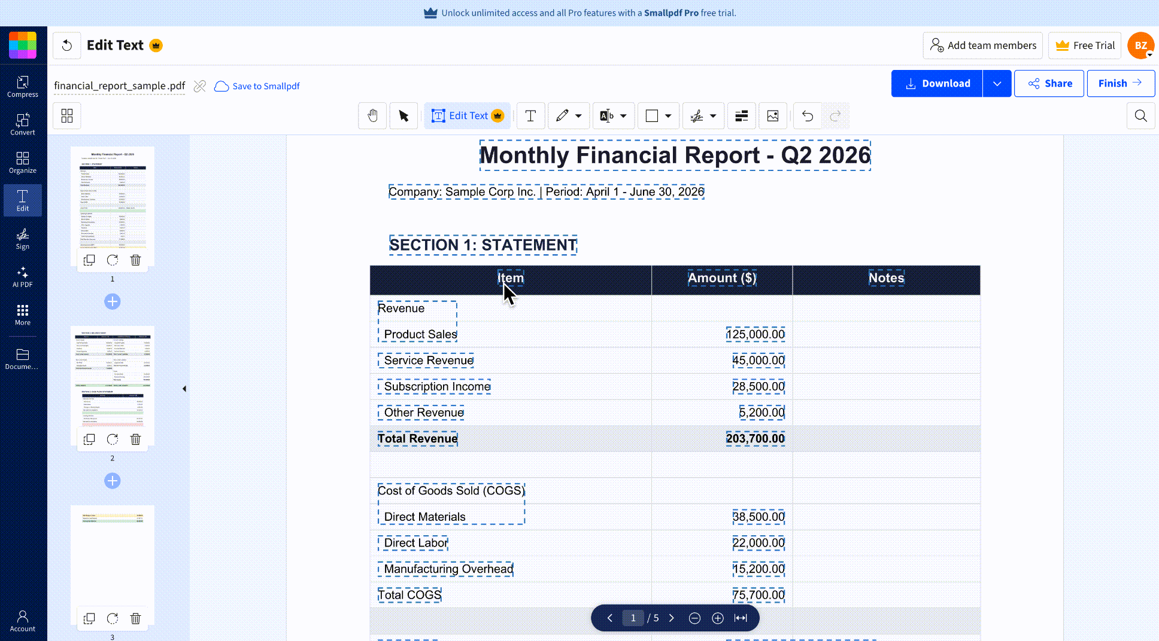
Task: Insert page after page 2
Action: click(x=113, y=481)
